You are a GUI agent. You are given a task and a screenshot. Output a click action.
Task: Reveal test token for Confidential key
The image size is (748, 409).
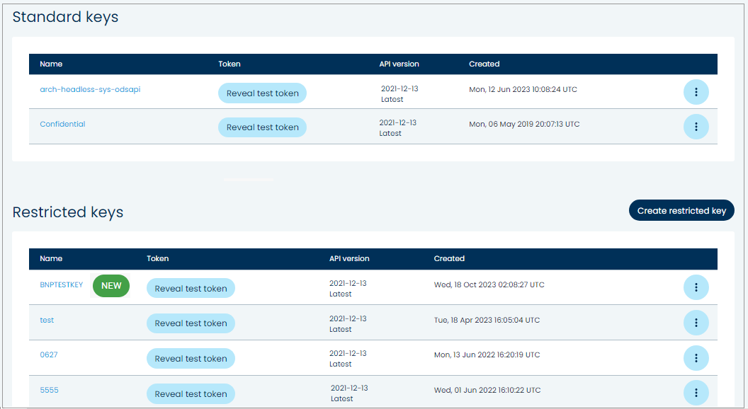262,127
